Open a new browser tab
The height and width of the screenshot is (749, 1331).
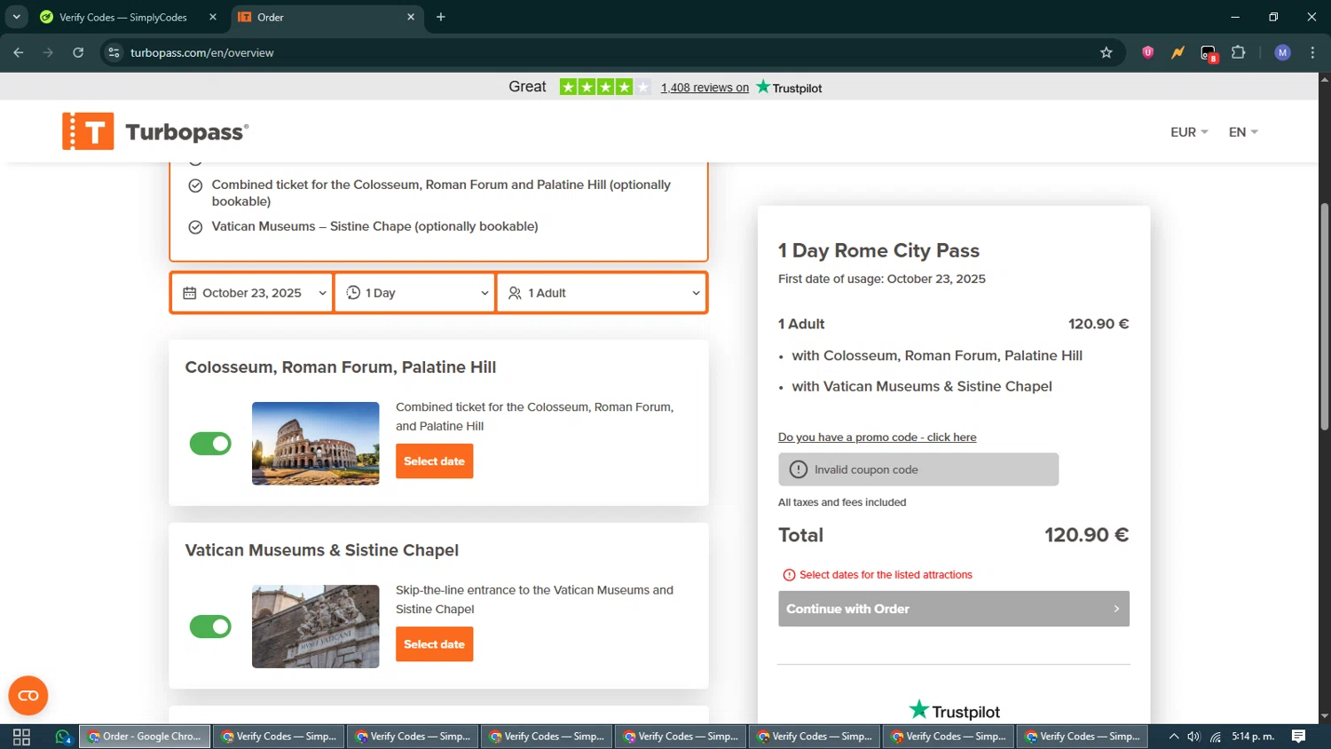[441, 17]
